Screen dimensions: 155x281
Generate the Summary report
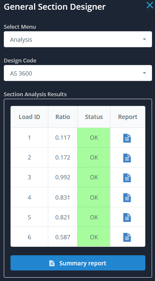point(78,263)
